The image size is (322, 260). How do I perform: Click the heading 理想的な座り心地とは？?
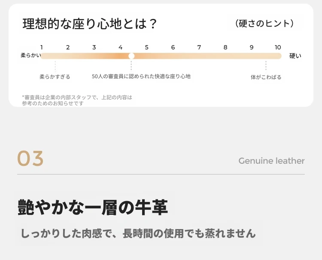[90, 24]
